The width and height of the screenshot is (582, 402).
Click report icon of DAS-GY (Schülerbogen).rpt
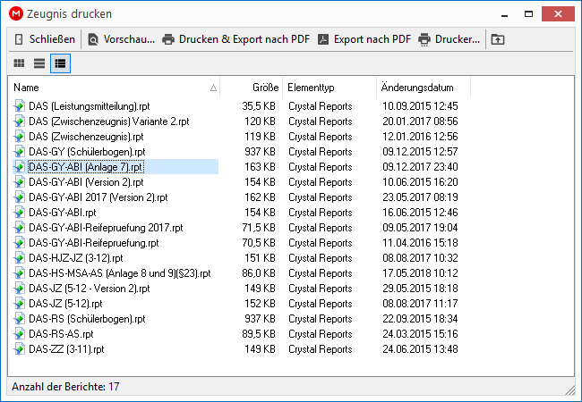coord(19,152)
